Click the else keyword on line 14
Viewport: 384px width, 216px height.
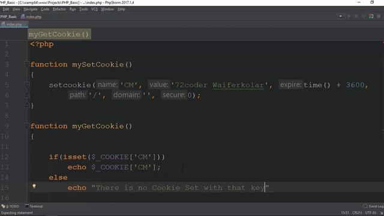[58, 178]
